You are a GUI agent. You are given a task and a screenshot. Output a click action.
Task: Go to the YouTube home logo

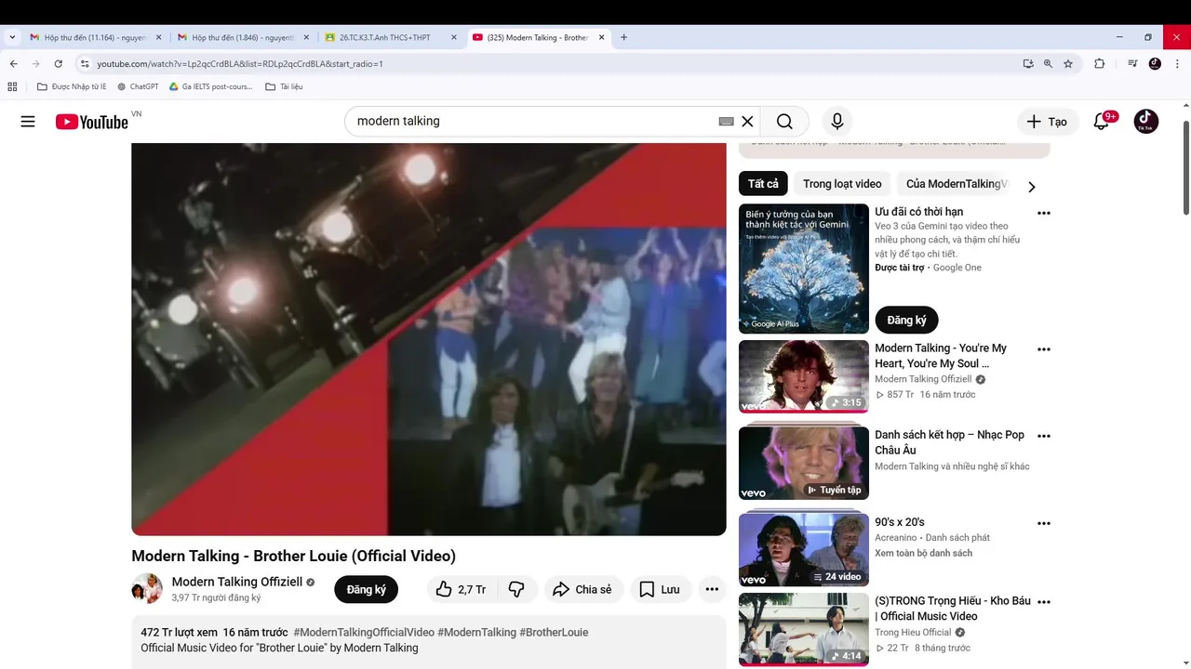(91, 122)
